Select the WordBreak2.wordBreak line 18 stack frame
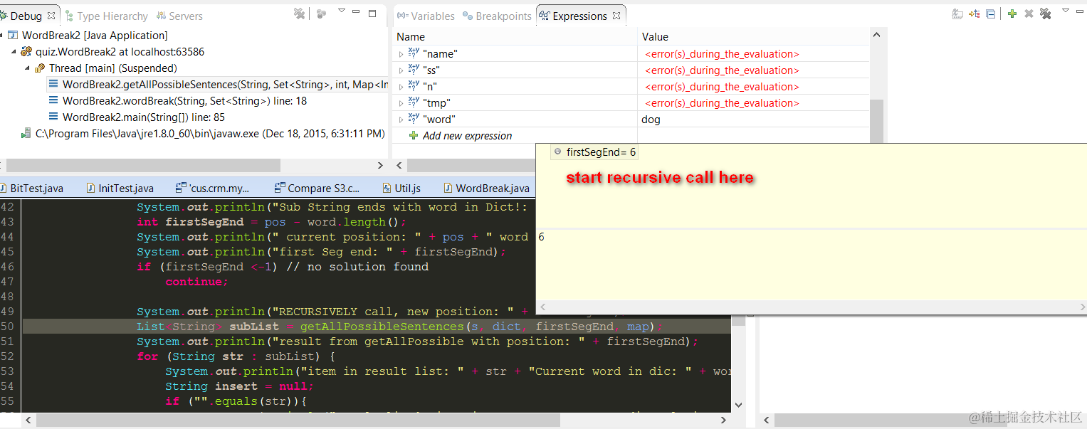Screen dimensions: 1087x429 click(177, 101)
